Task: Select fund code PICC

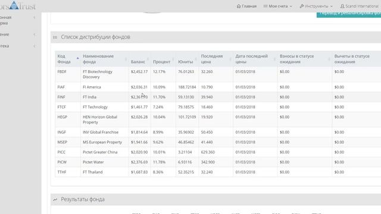Action: (61, 152)
